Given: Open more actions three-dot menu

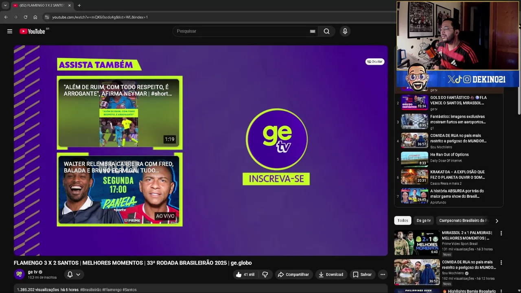Looking at the screenshot, I should coord(383,274).
